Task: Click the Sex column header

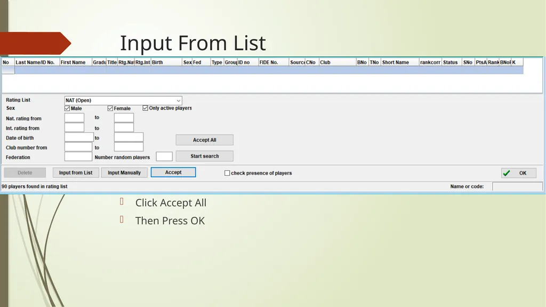Action: click(187, 62)
